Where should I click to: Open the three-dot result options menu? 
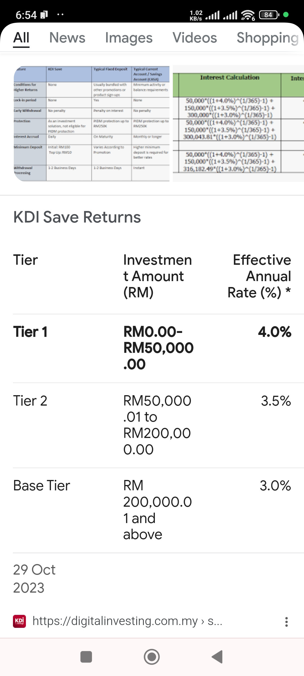[x=286, y=622]
